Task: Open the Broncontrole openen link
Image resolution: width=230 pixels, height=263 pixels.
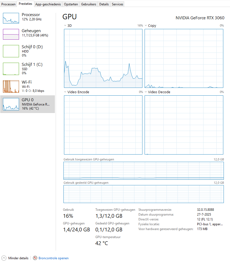Action: click(x=54, y=258)
